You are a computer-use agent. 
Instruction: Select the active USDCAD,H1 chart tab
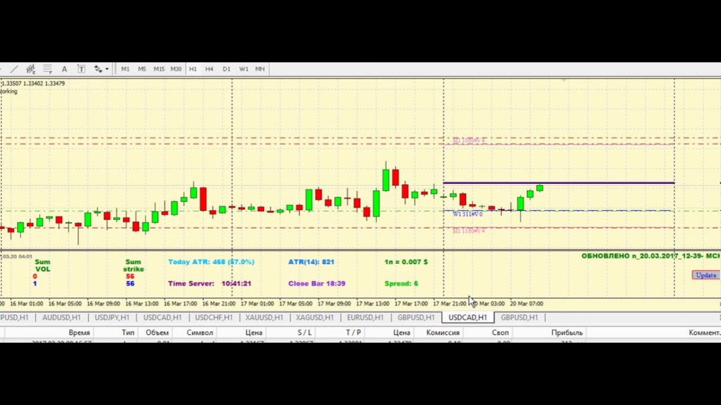click(468, 318)
